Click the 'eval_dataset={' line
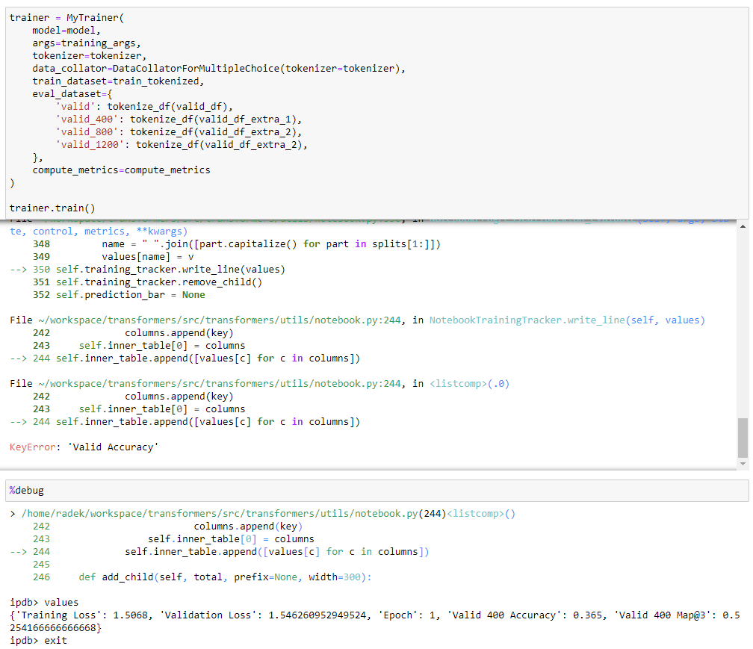Image resolution: width=753 pixels, height=649 pixels. pyautogui.click(x=72, y=94)
